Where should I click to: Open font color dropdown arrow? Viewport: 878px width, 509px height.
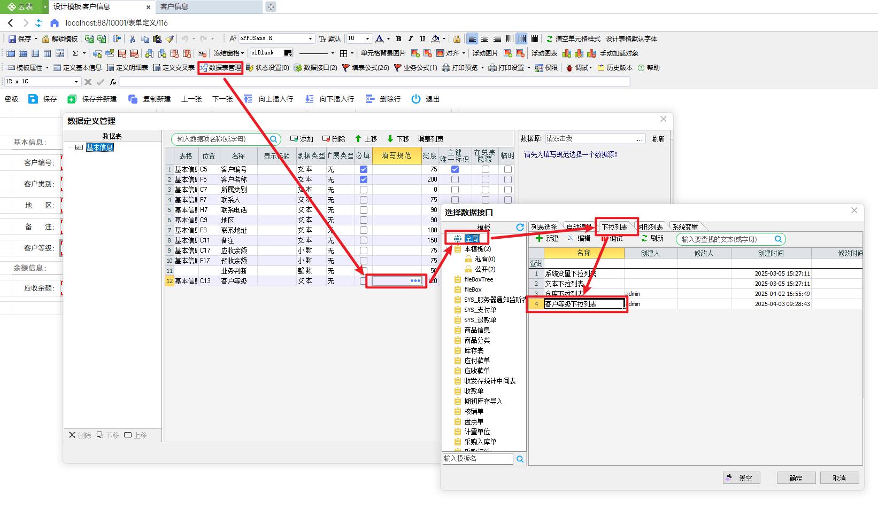tap(389, 38)
